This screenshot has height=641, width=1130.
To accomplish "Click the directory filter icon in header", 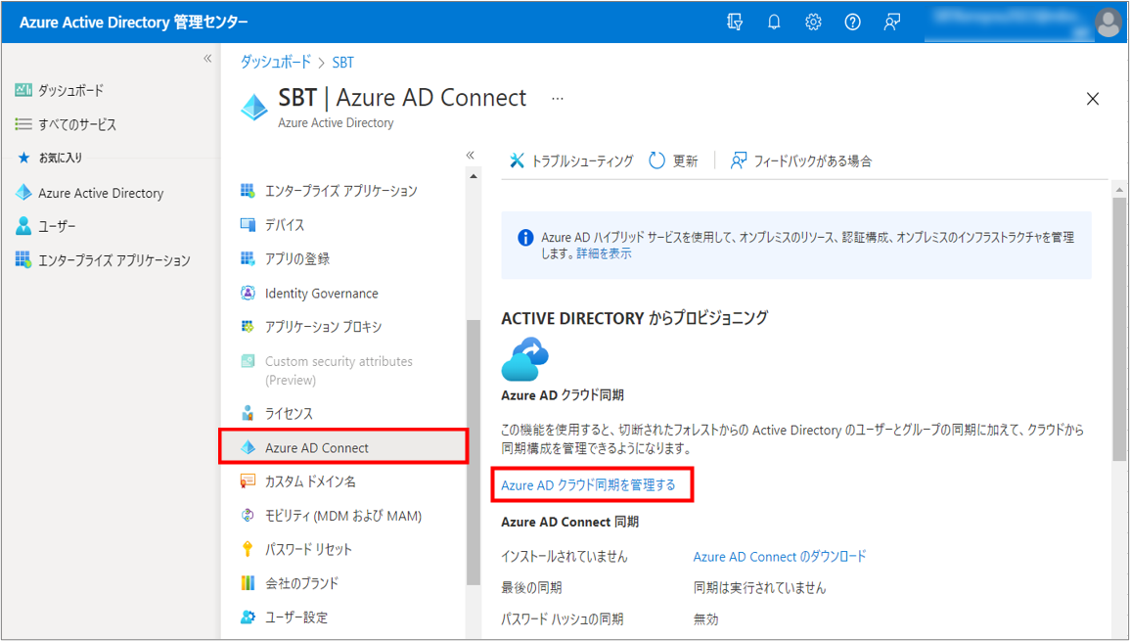I will (735, 22).
